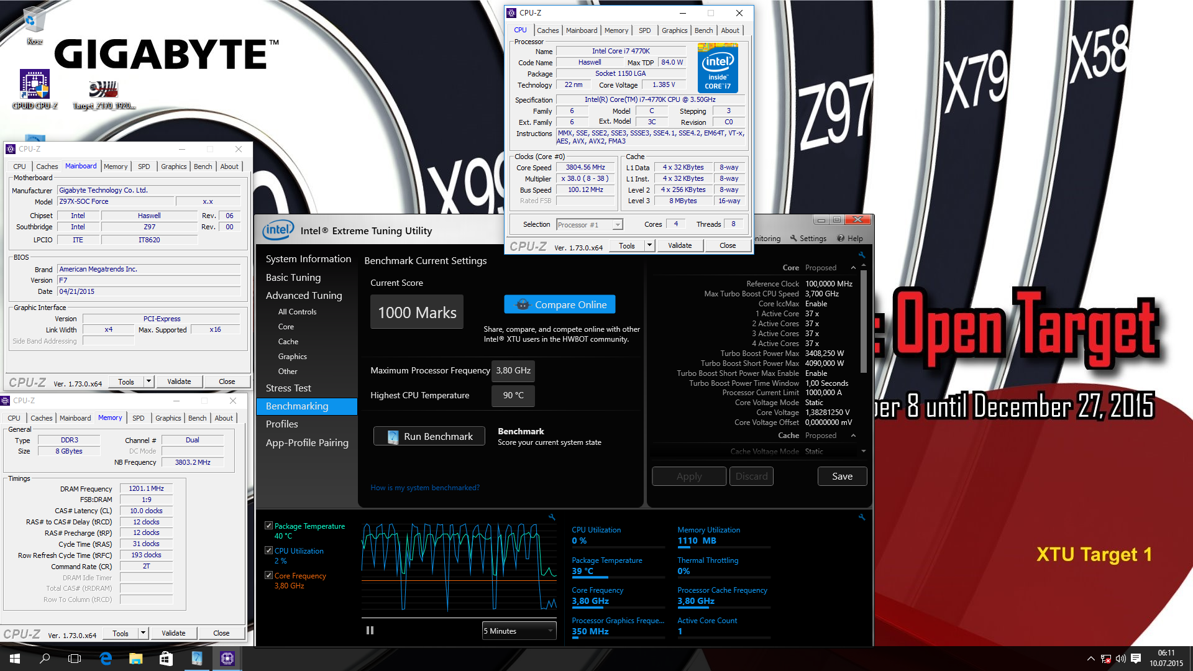Click the wrench icon above the Core settings panel

pyautogui.click(x=862, y=255)
